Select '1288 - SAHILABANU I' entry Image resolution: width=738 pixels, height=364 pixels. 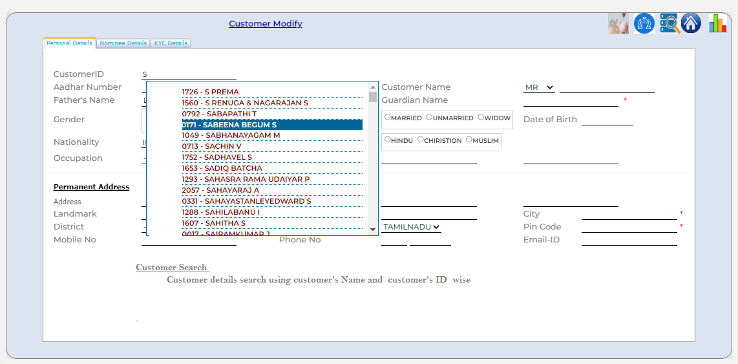[272, 212]
